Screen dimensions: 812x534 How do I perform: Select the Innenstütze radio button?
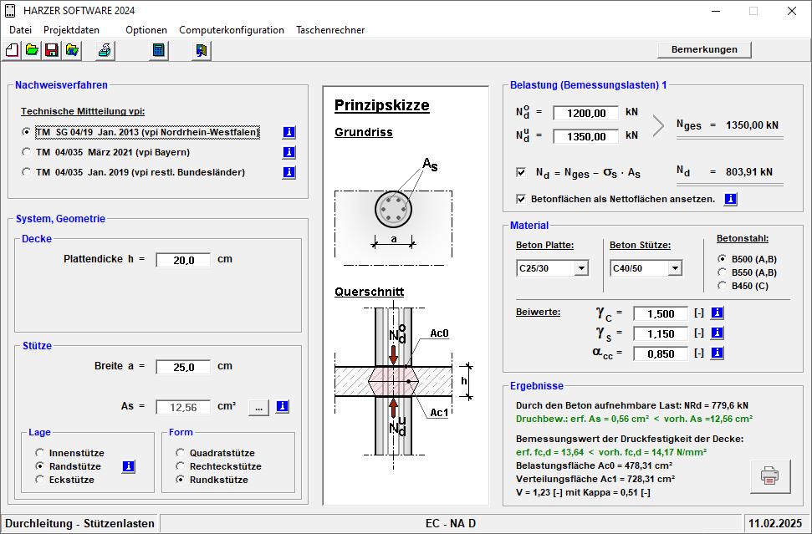(x=39, y=453)
